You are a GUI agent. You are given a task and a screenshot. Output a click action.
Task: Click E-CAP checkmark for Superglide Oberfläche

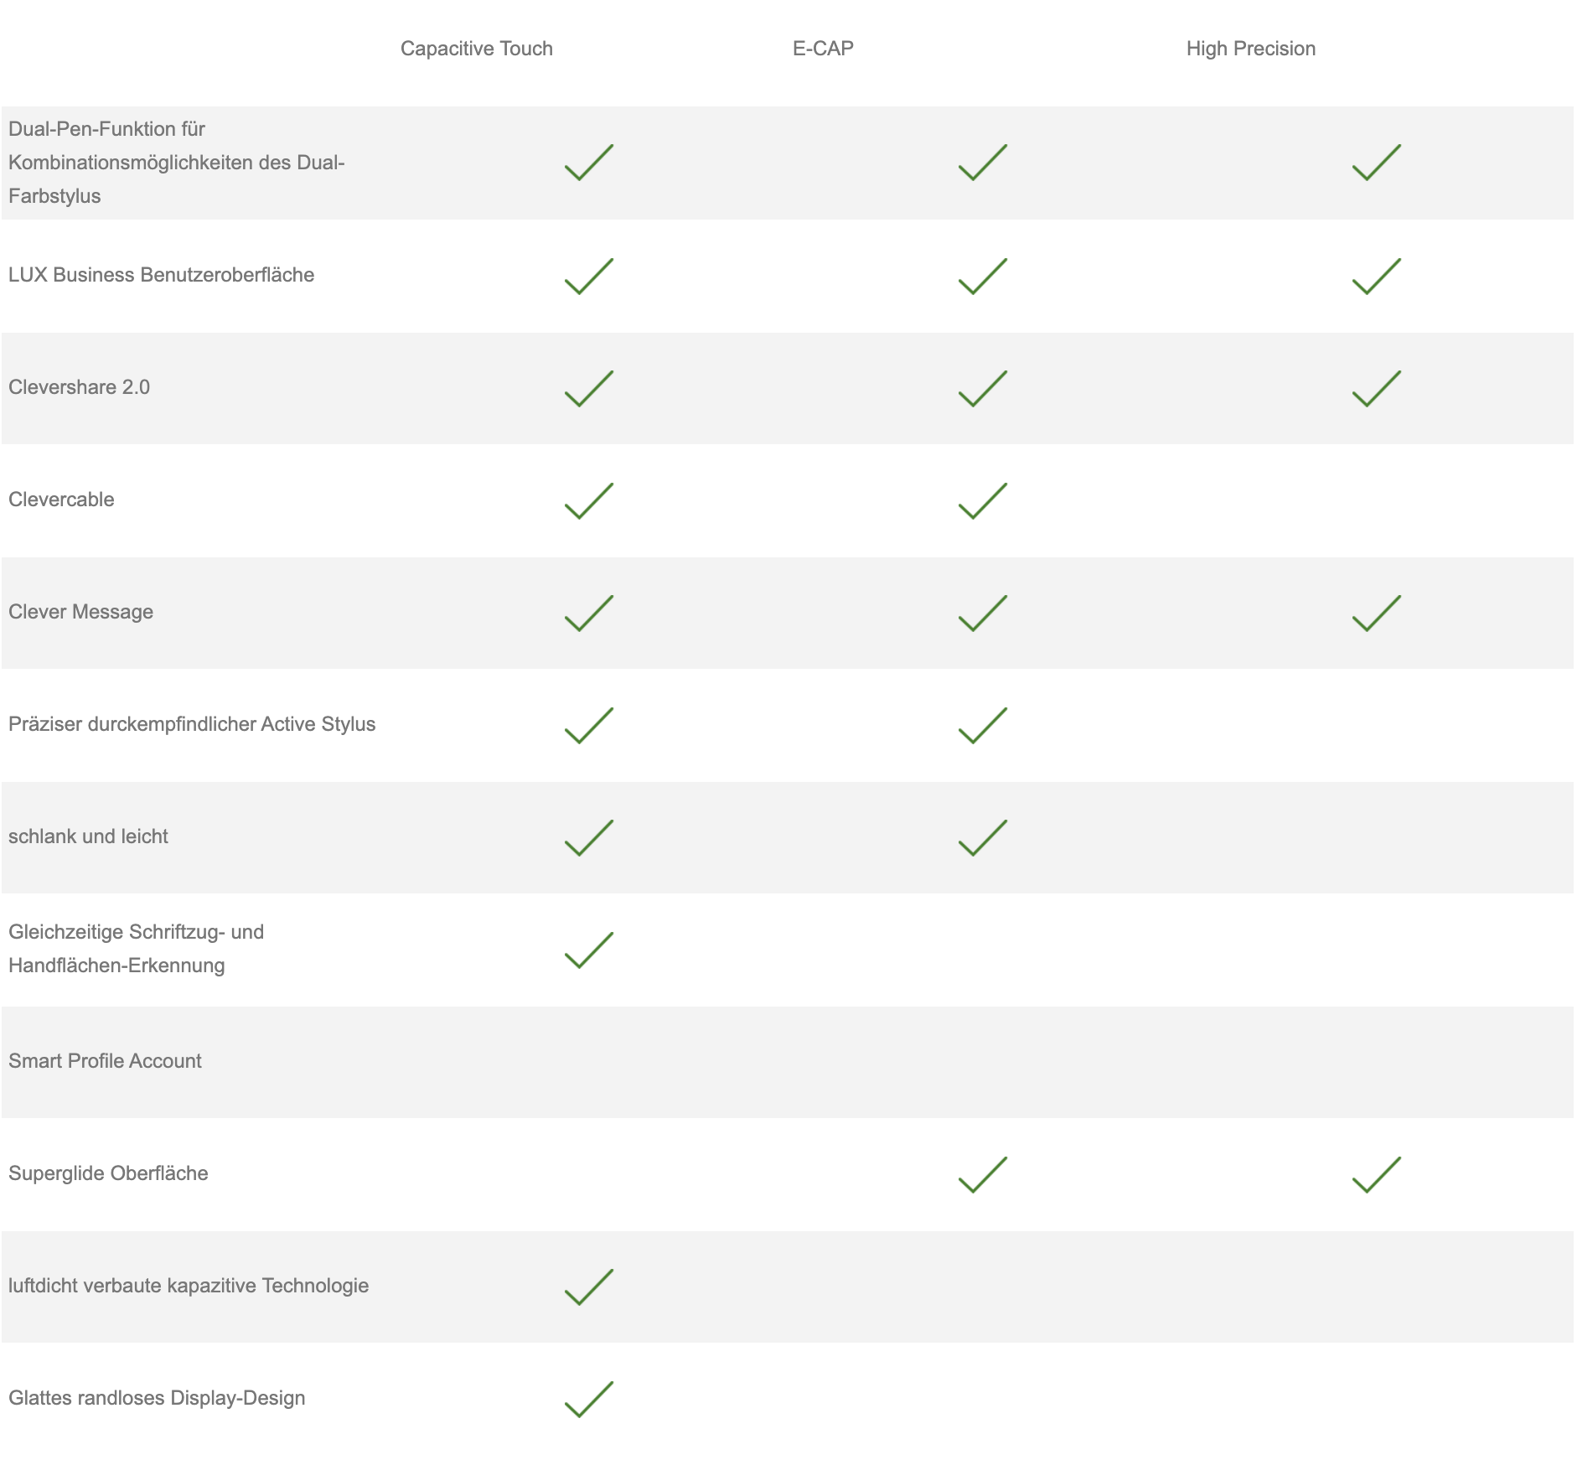[983, 1175]
